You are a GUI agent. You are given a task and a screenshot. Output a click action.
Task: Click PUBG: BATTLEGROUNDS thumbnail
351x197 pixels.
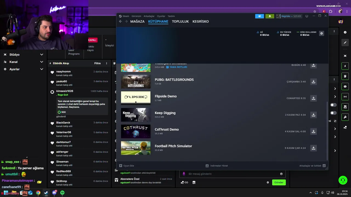[136, 82]
